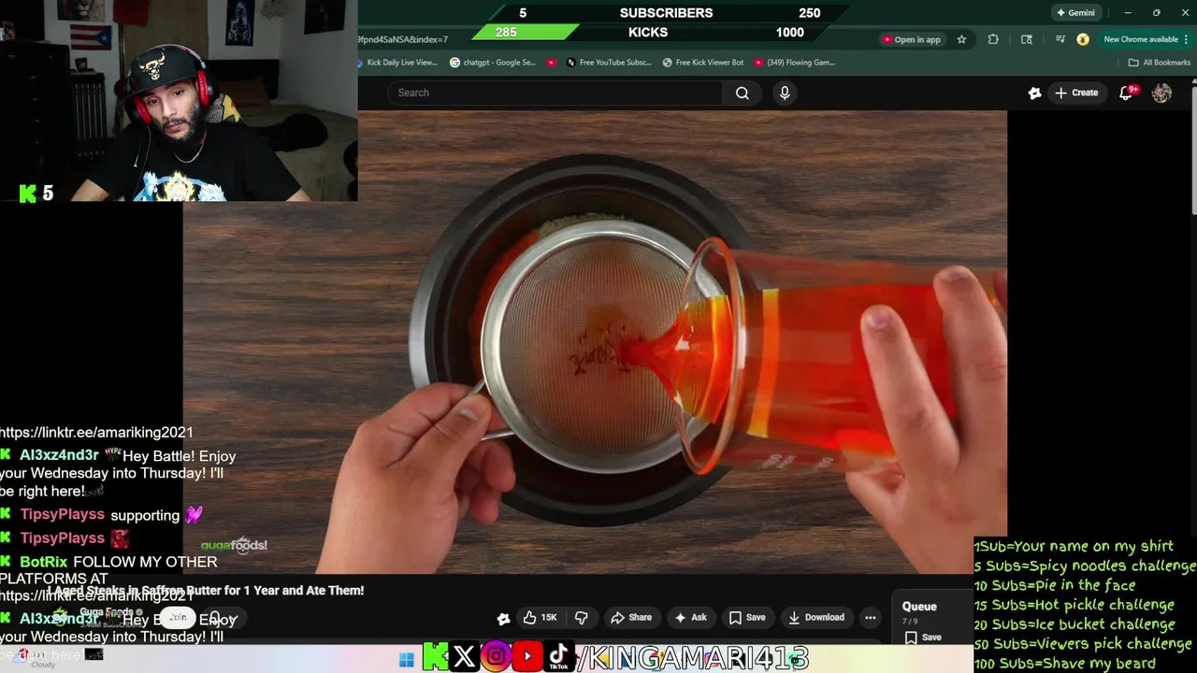Click the sparkle icon left of Like
Viewport: 1197px width, 673px height.
503,618
